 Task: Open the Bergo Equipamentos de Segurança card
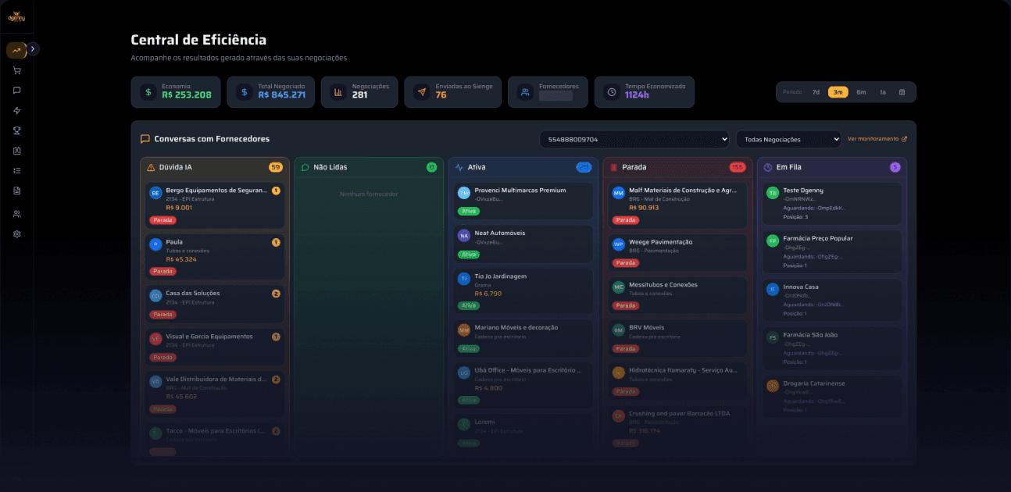click(213, 205)
